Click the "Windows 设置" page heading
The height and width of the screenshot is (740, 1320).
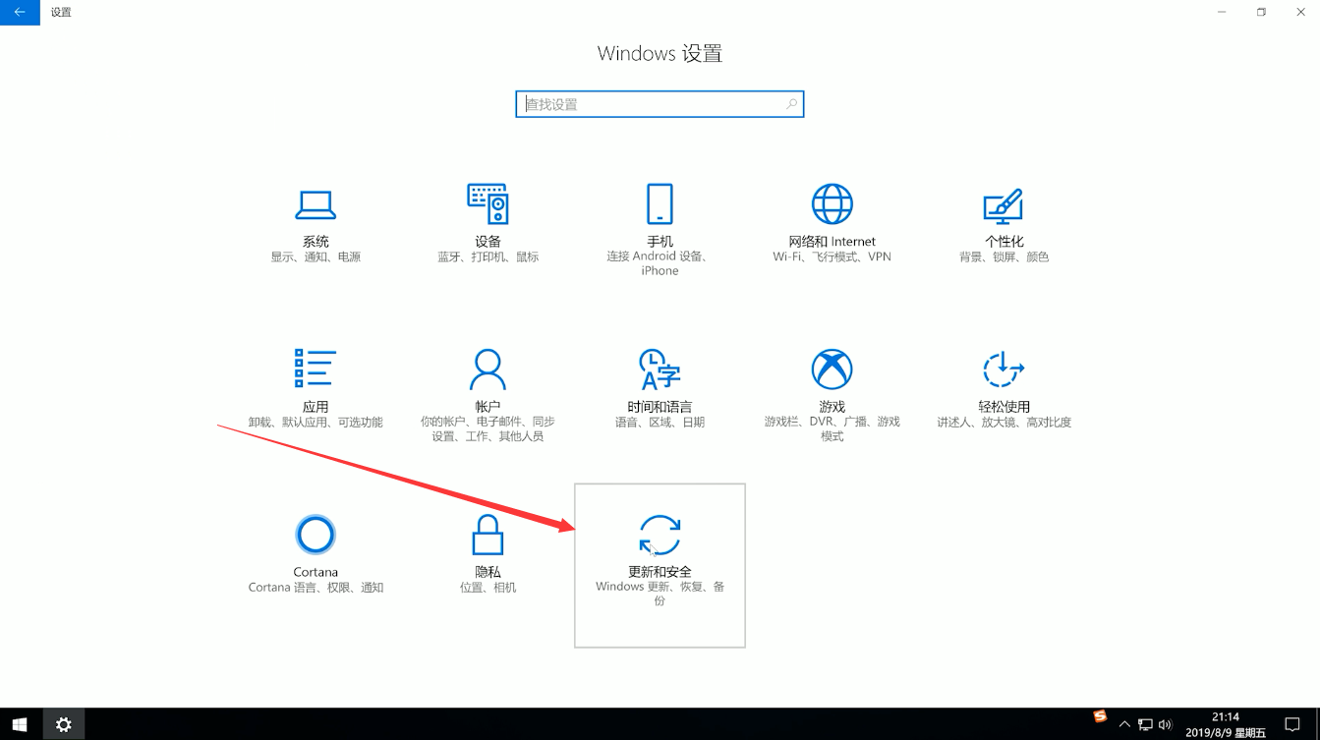pyautogui.click(x=660, y=53)
